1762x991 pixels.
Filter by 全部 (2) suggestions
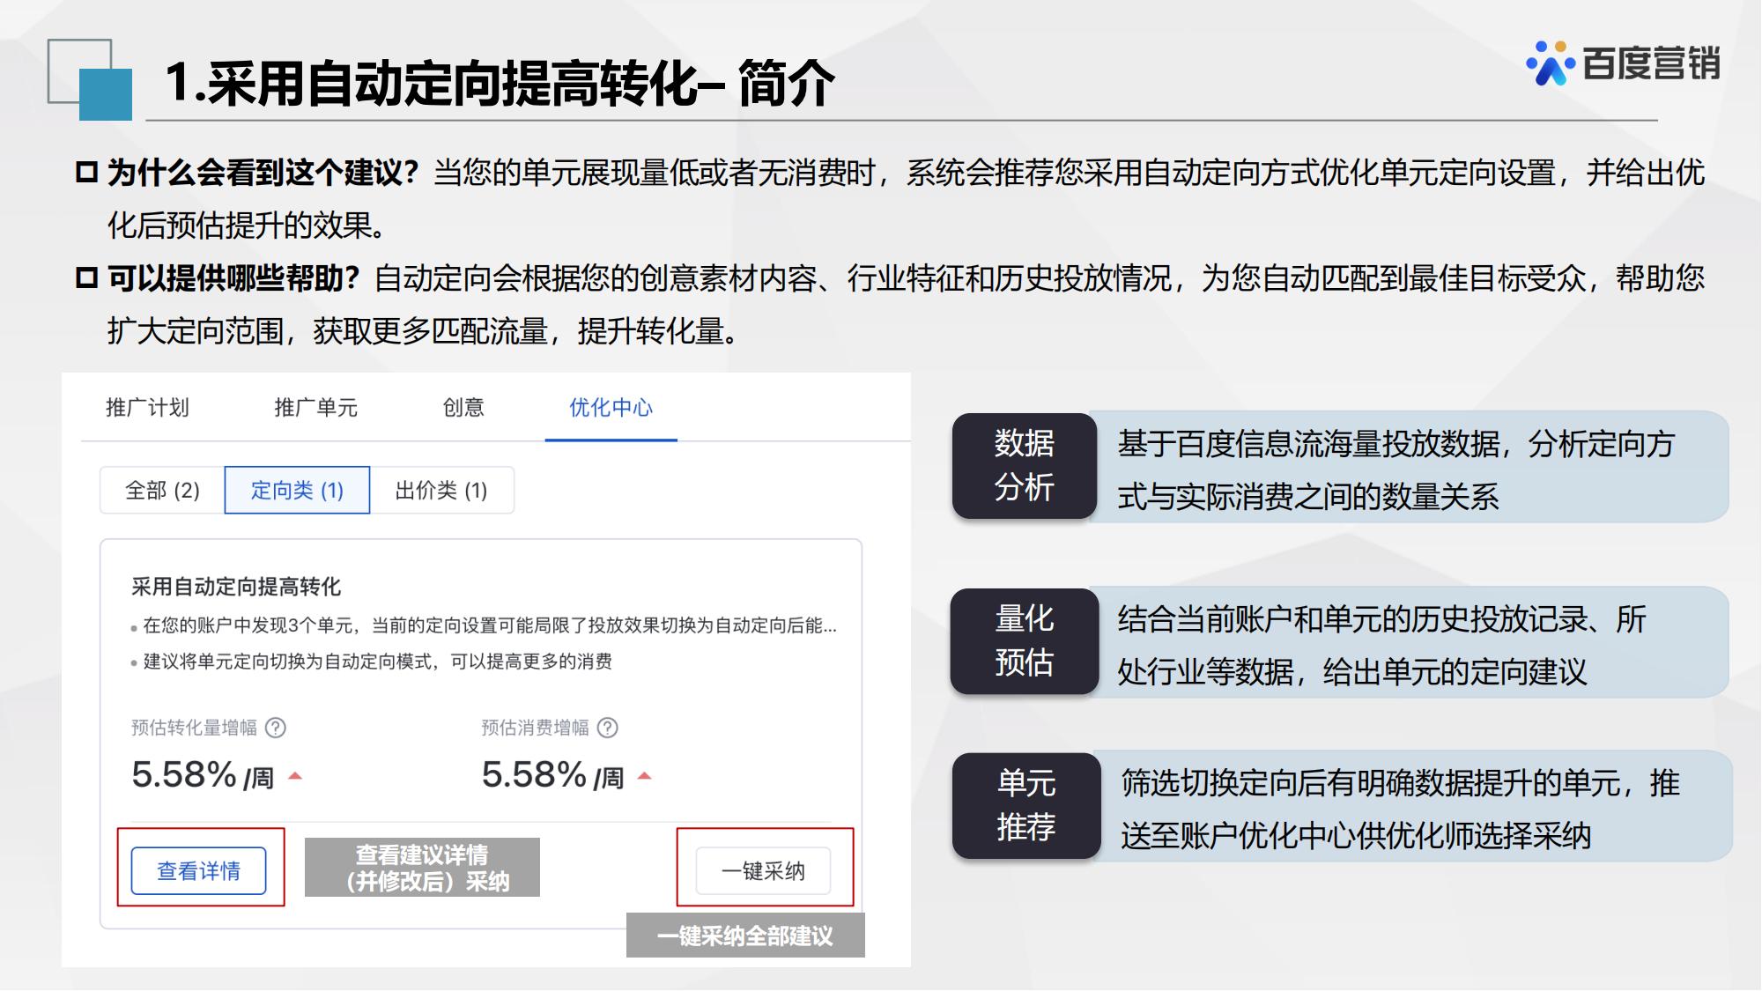pos(162,491)
